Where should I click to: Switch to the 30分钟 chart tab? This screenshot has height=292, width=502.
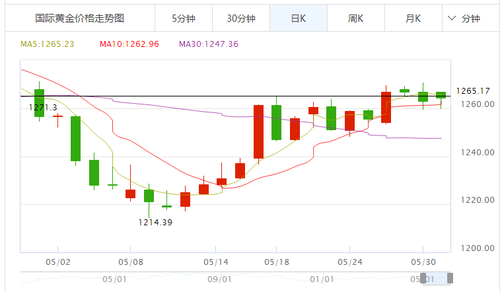click(x=241, y=18)
